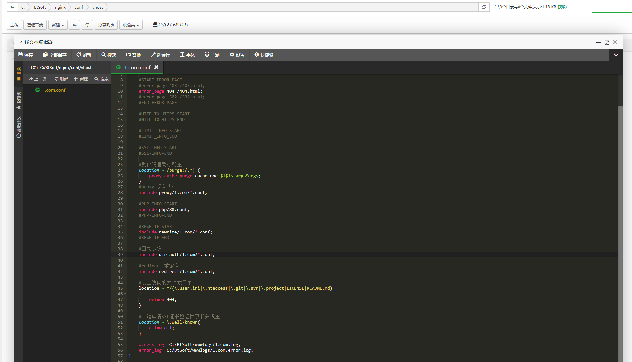Navigate to conf in breadcrumb
Image resolution: width=632 pixels, height=362 pixels.
click(79, 7)
